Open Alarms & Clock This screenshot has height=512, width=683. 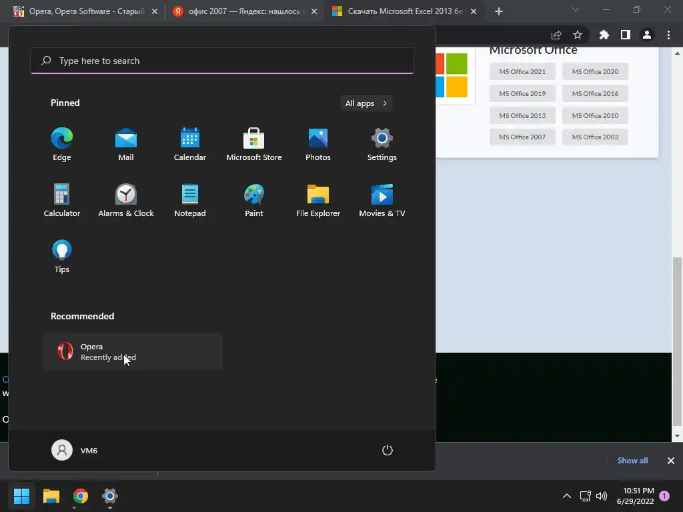126,200
